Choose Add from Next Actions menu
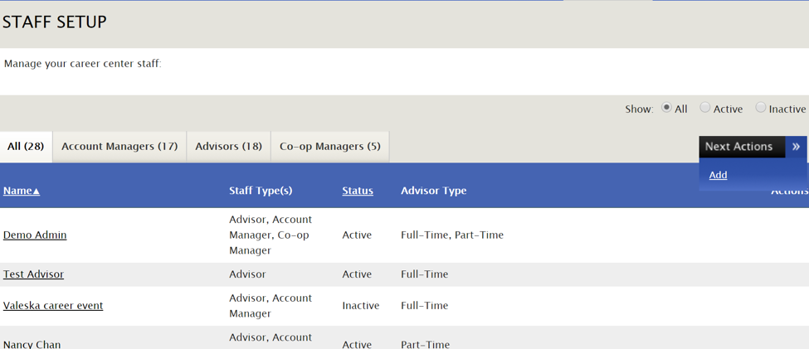Viewport: 809px width, 349px height. pos(718,175)
